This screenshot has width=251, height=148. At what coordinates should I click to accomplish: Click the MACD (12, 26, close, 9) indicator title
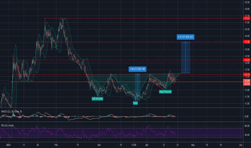pos(12,111)
